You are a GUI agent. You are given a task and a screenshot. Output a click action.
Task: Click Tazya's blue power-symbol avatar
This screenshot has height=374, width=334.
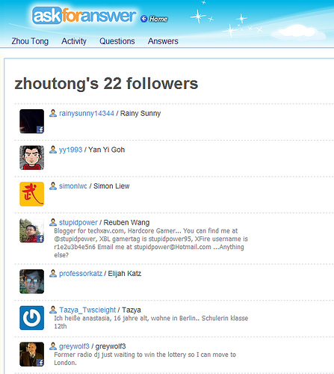(32, 318)
